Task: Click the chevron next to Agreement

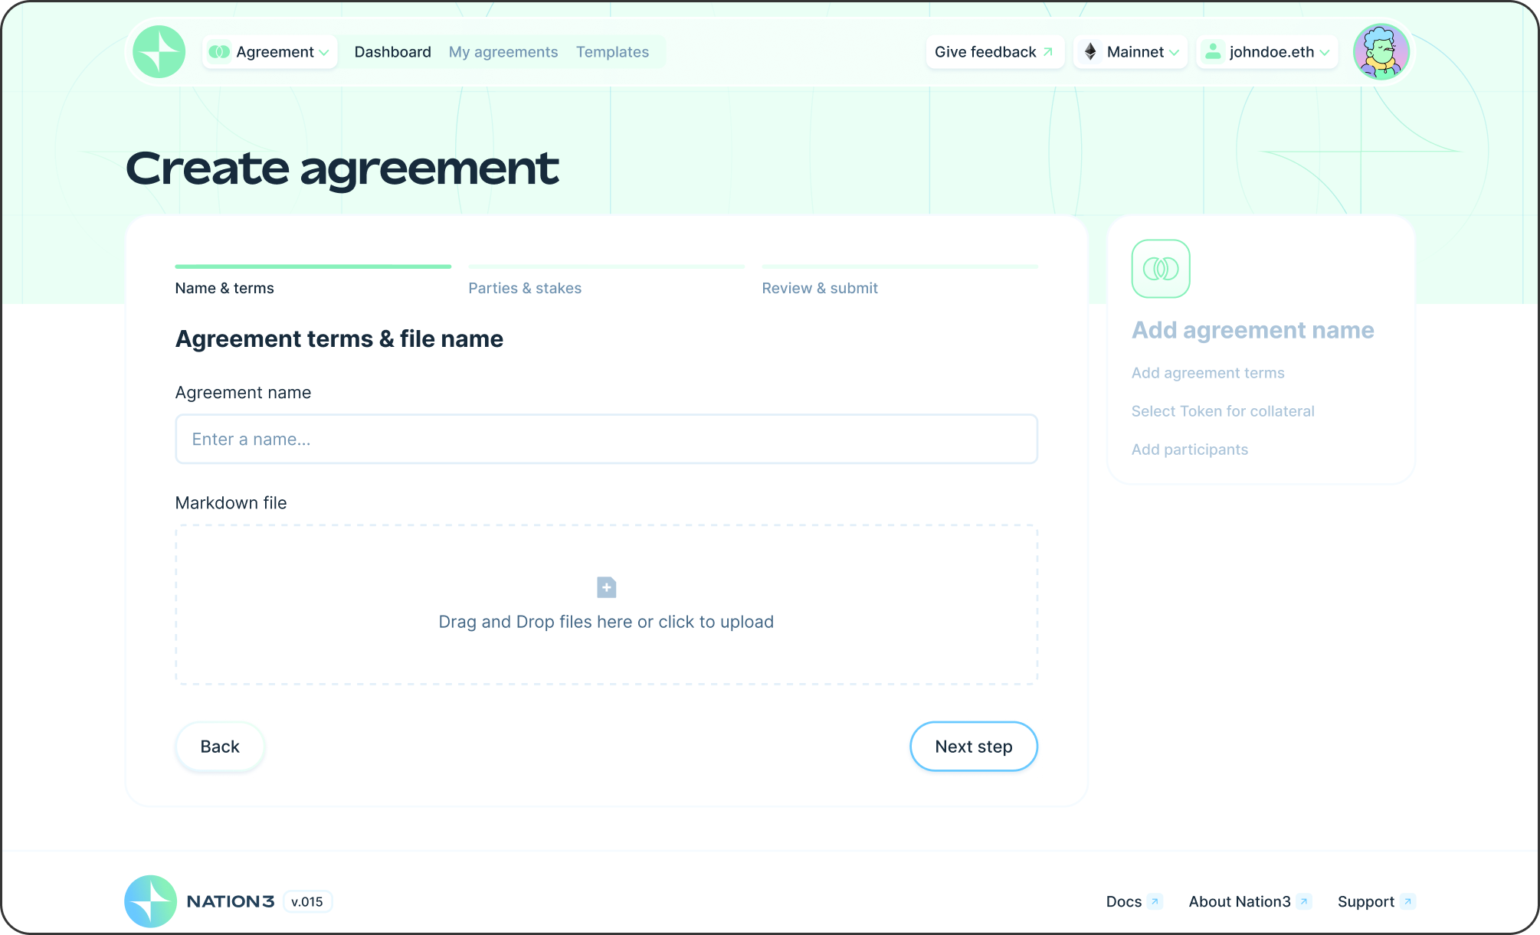Action: (324, 52)
